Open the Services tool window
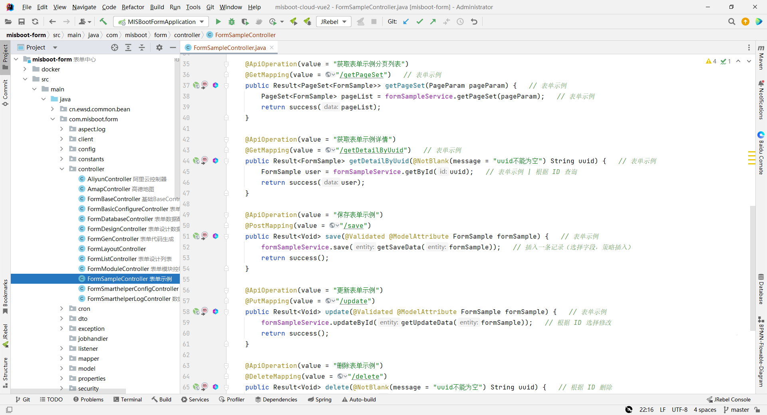767x415 pixels. point(195,399)
